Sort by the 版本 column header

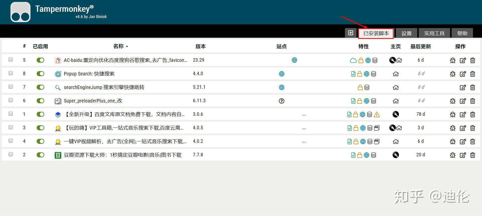(x=200, y=46)
